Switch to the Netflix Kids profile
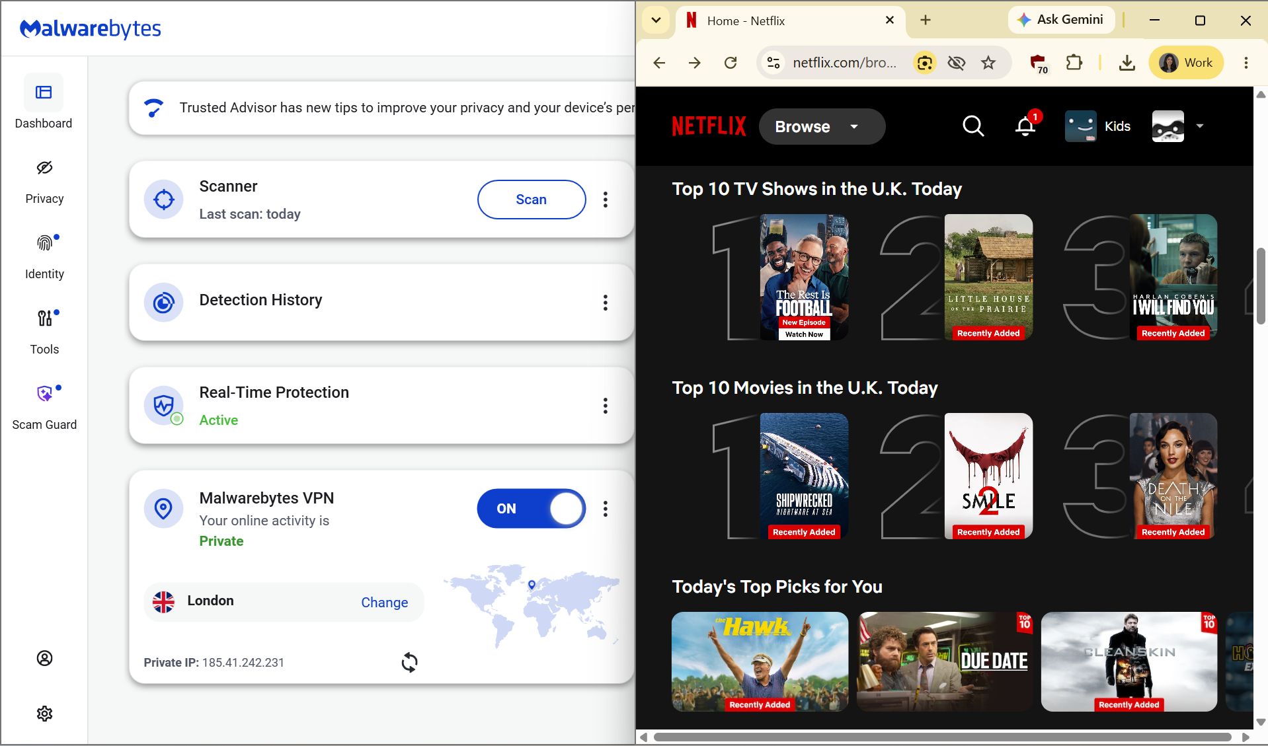Screen dimensions: 1268x746 tap(1097, 126)
